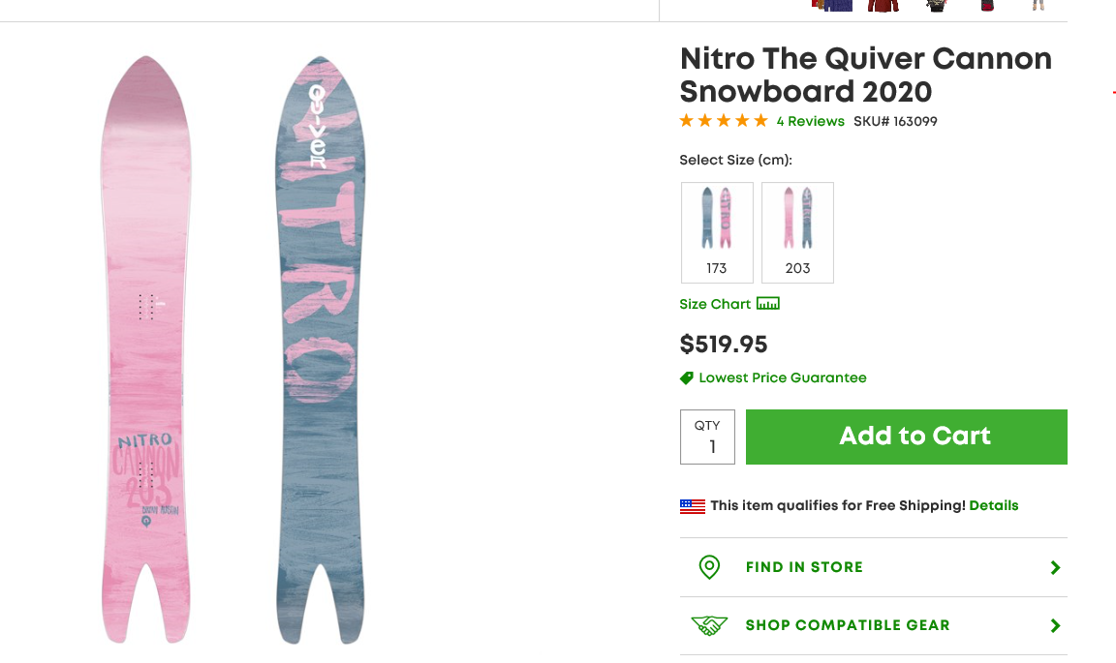Image resolution: width=1116 pixels, height=663 pixels.
Task: Click the price tag icon
Action: [687, 377]
